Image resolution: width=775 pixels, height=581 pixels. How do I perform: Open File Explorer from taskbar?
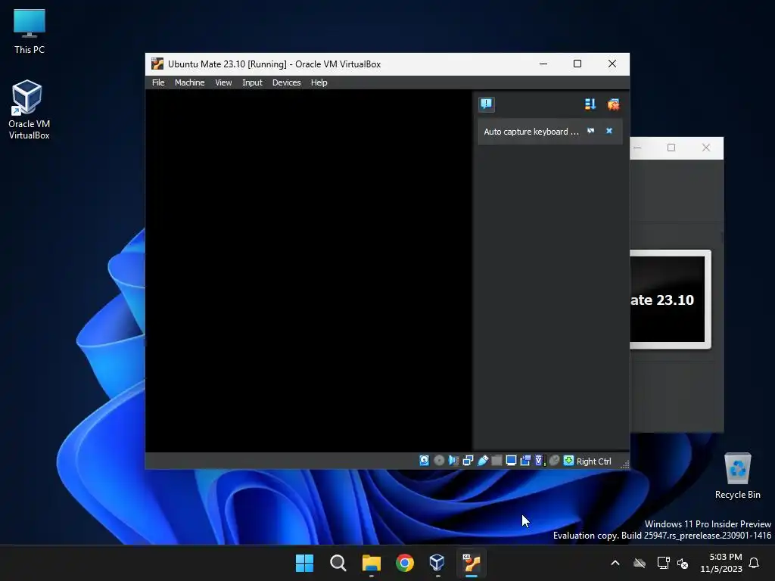point(371,563)
